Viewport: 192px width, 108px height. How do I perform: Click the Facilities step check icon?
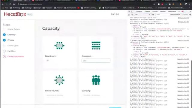4,51
